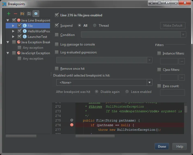Screen dimensions: 193x155
Task: Toggle the group by class icon
Action: click(x=36, y=14)
